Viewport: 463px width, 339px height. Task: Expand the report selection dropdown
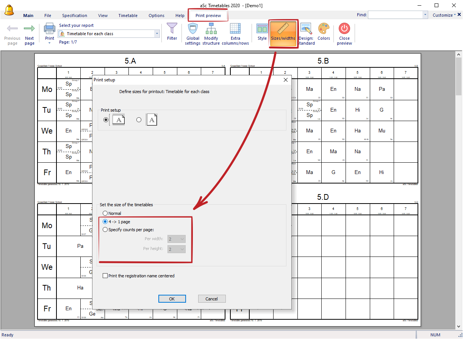(x=157, y=34)
